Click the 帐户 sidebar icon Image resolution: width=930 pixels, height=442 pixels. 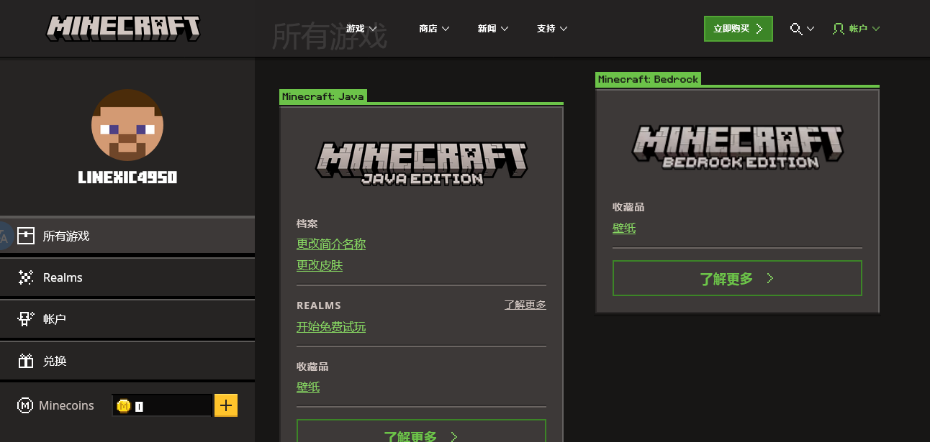[26, 319]
